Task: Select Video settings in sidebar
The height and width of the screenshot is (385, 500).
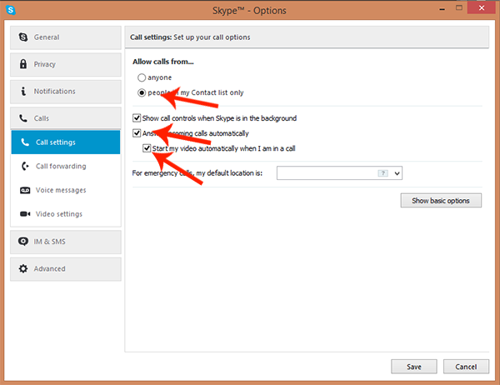Action: pos(66,213)
